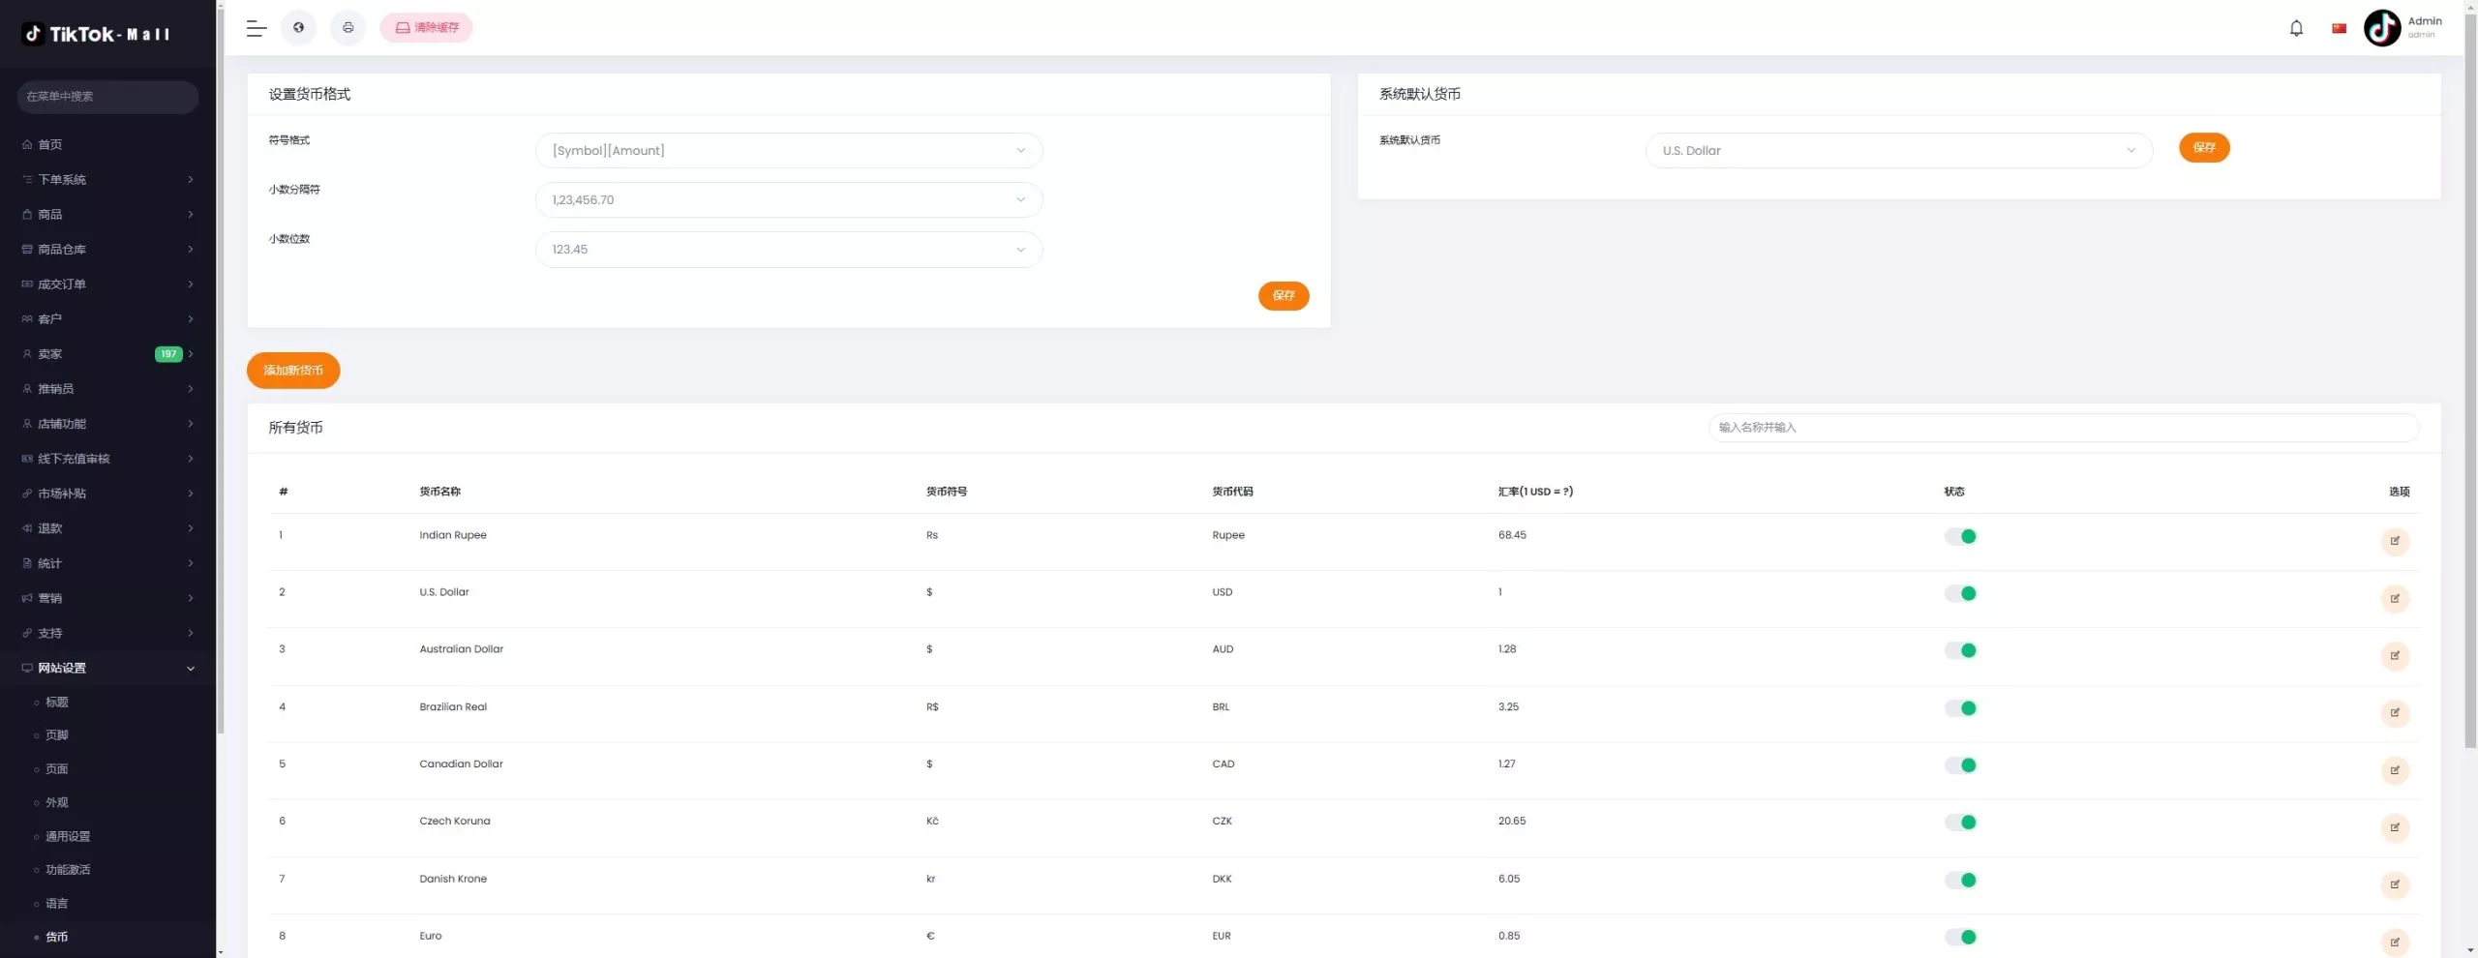Click the Chinese flag language icon
This screenshot has height=958, width=2478.
(2339, 28)
